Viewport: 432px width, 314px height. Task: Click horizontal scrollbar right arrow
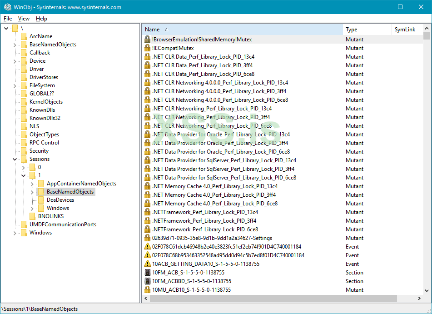click(x=419, y=298)
